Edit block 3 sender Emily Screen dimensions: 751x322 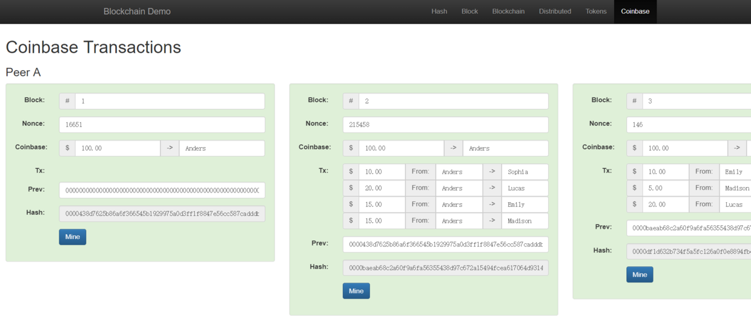[735, 172]
